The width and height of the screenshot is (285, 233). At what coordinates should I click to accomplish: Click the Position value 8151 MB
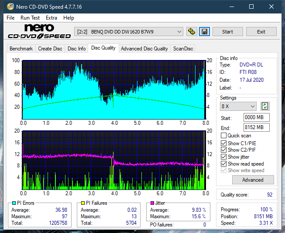point(263,216)
